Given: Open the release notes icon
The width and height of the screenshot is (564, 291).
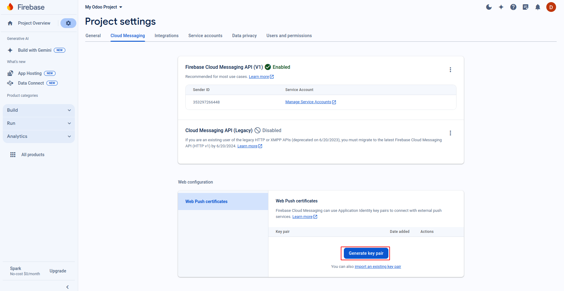Looking at the screenshot, I should [x=526, y=7].
